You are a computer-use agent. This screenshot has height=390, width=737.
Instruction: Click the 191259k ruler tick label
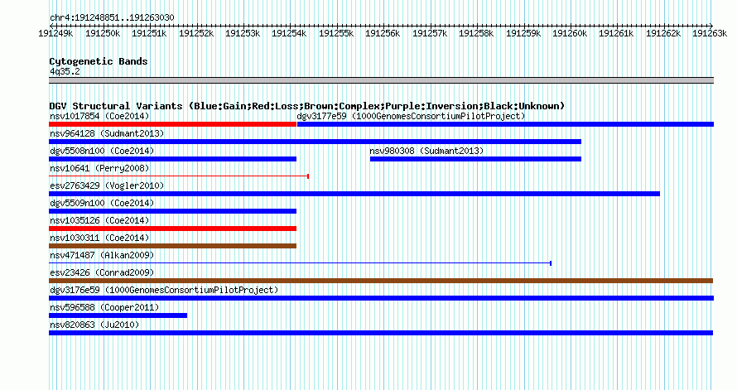click(x=523, y=33)
